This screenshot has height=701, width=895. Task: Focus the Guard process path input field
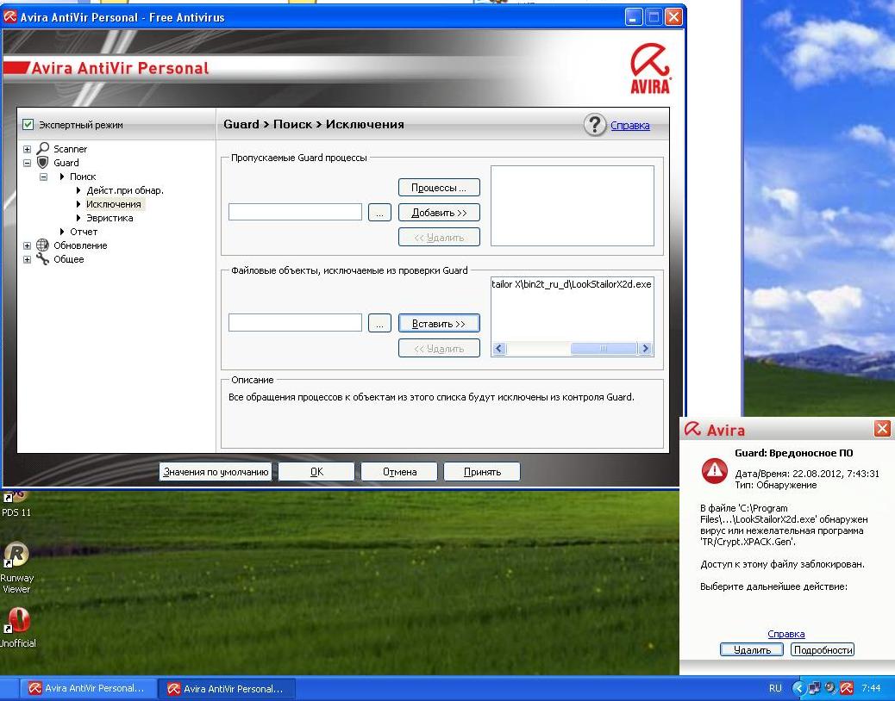[295, 212]
